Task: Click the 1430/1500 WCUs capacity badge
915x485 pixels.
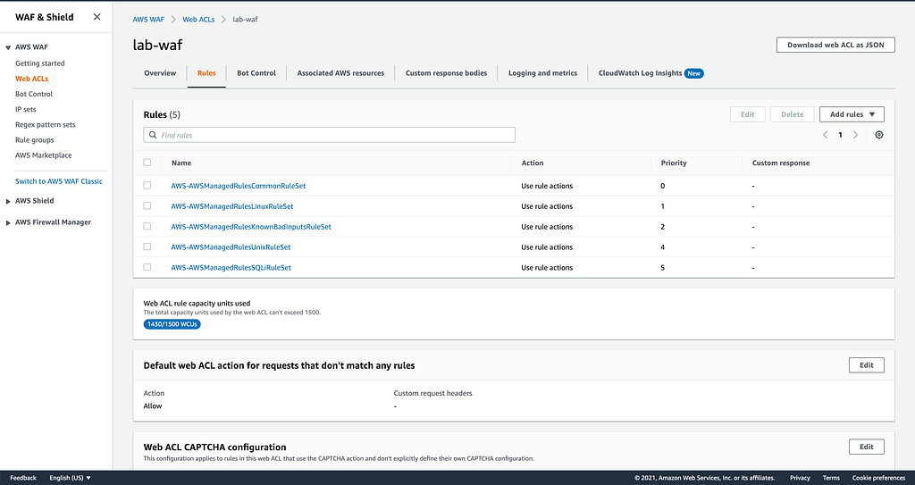Action: coord(172,324)
